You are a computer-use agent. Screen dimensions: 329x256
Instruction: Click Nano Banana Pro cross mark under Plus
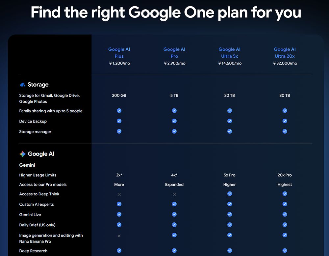pos(119,236)
